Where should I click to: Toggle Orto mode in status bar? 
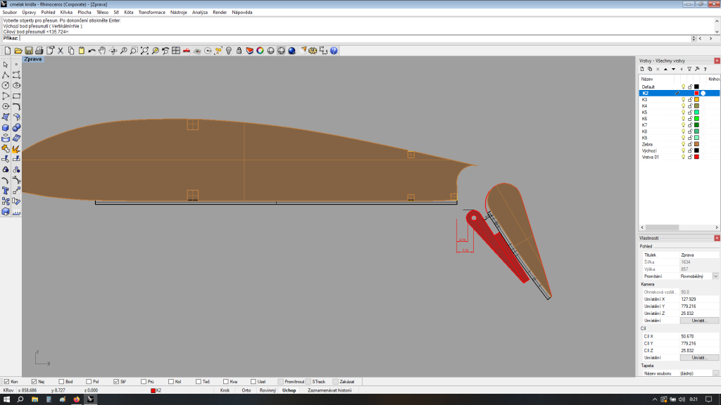click(246, 390)
